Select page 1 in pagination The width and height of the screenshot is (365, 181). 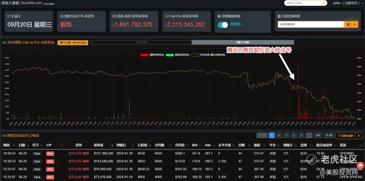click(271, 135)
